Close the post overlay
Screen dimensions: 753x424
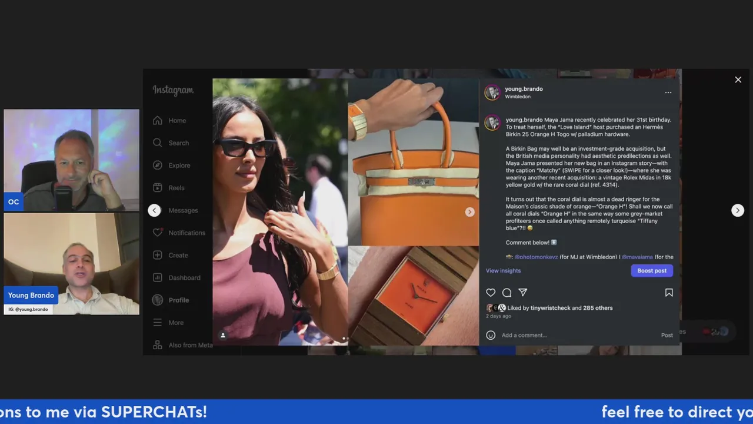pyautogui.click(x=738, y=79)
